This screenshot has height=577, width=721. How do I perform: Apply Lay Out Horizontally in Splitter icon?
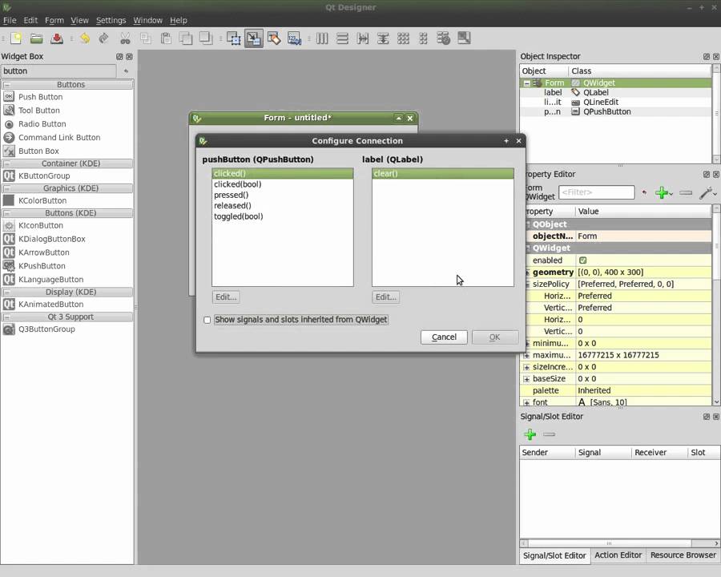[x=363, y=38]
